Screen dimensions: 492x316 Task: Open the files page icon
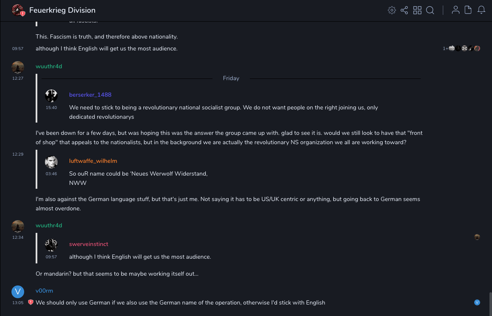tap(468, 10)
